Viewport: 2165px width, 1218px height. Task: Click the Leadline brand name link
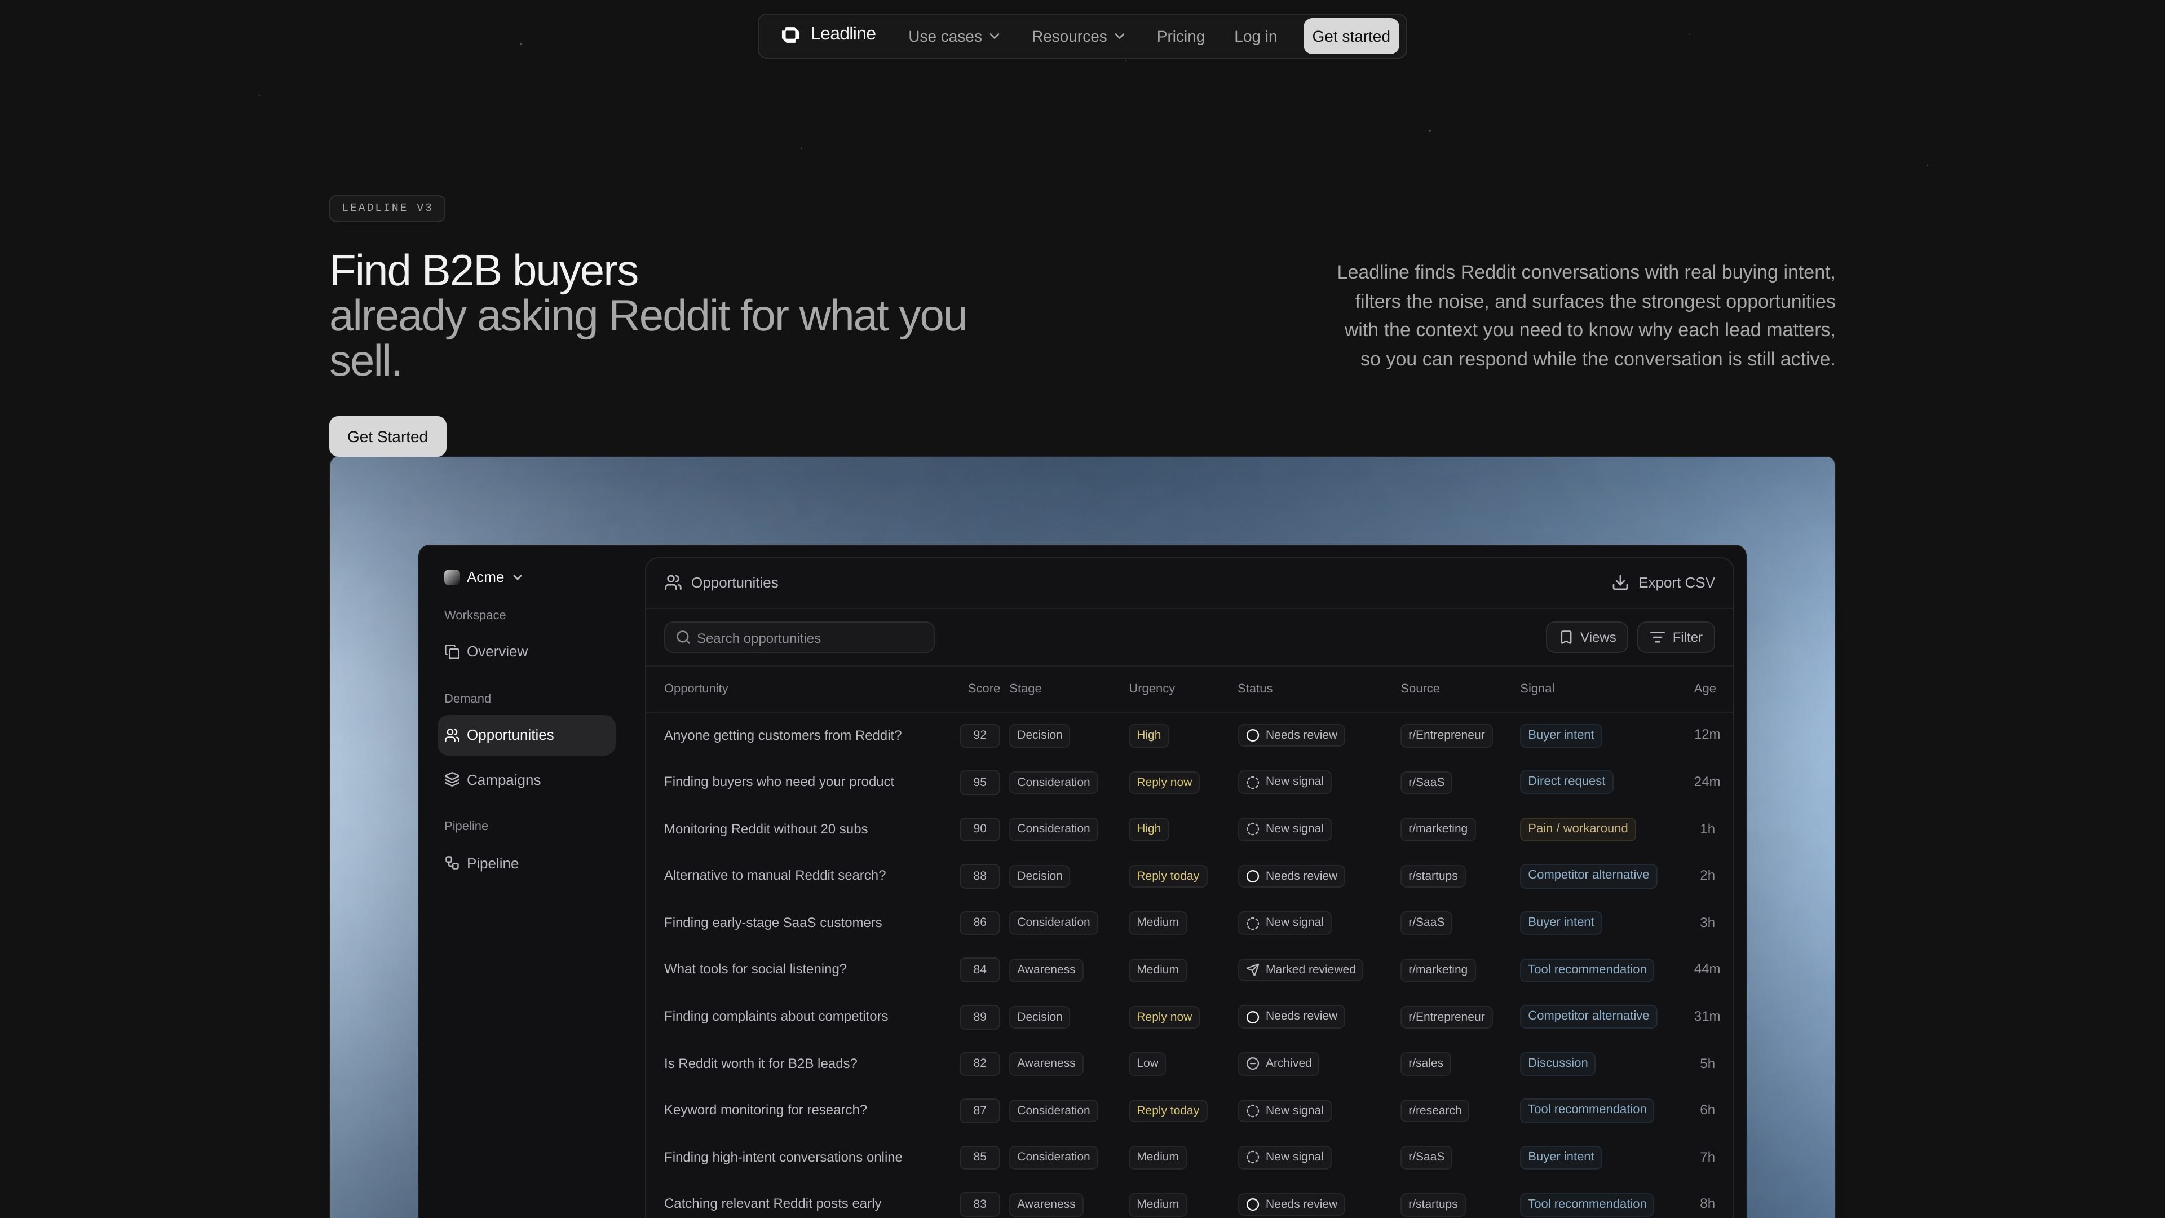tap(843, 34)
